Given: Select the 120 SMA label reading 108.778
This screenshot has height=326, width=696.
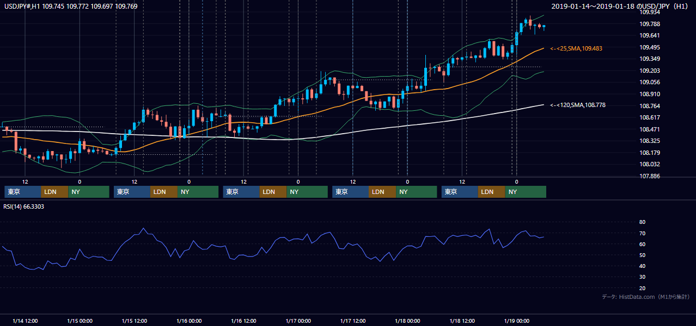Looking at the screenshot, I should pyautogui.click(x=578, y=105).
